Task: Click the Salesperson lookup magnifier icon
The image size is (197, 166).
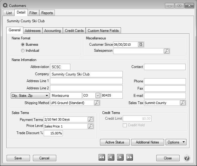Action: (x=167, y=51)
